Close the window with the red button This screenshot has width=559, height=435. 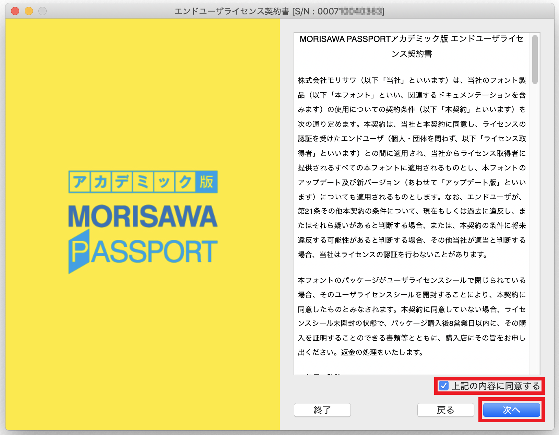click(x=15, y=11)
